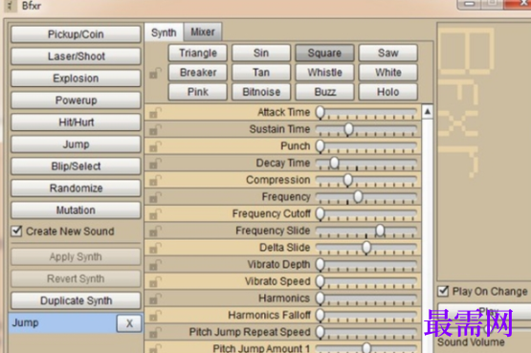
Task: Lock the Compression parameter
Action: 155,180
